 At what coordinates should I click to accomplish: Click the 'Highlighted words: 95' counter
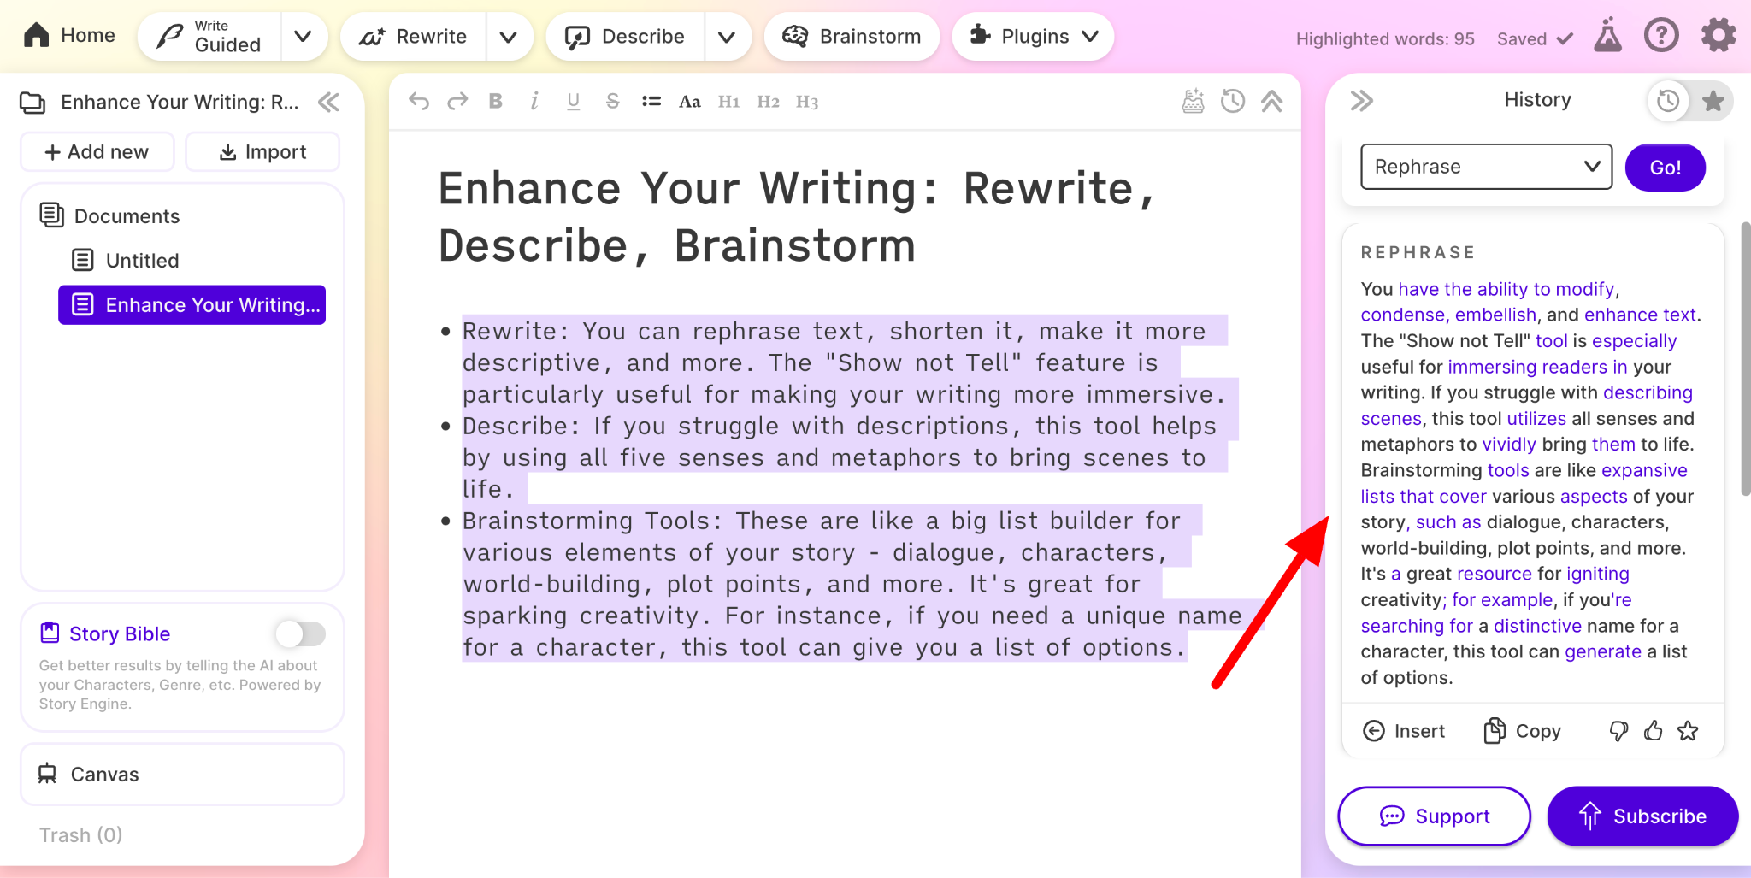tap(1385, 39)
